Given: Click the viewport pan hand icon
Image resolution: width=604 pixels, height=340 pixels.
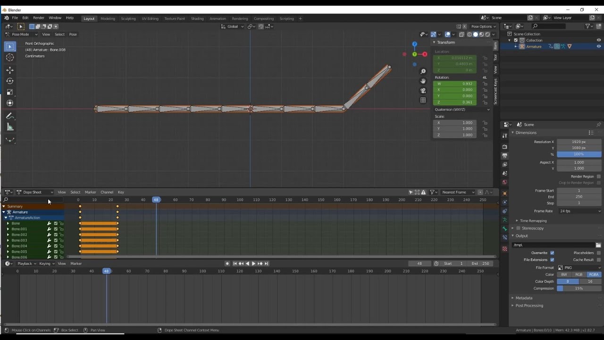Looking at the screenshot, I should click(x=423, y=81).
